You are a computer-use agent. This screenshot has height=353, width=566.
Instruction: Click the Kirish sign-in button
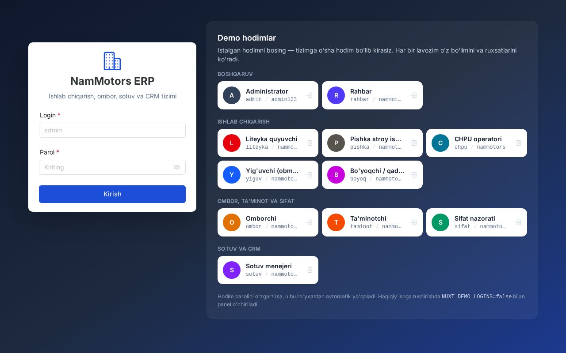coord(112,194)
